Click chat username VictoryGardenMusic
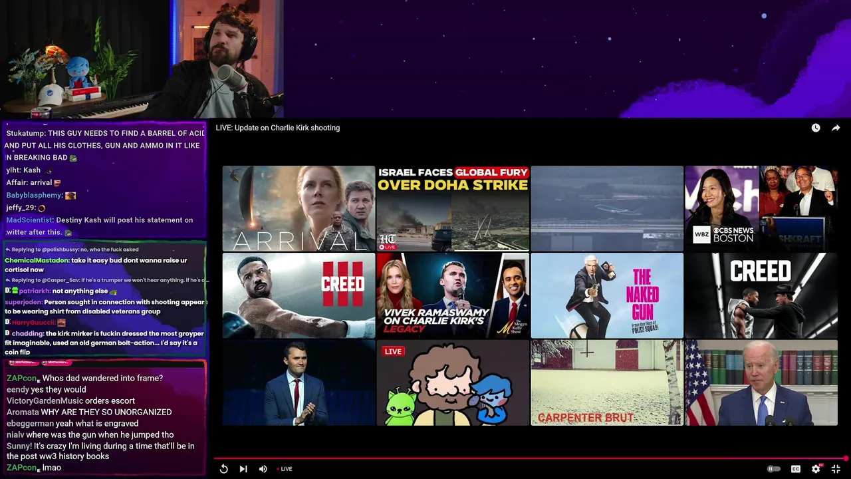The width and height of the screenshot is (851, 479). coord(45,401)
